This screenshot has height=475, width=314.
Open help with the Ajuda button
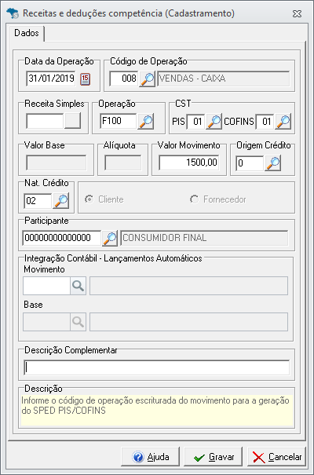[150, 456]
